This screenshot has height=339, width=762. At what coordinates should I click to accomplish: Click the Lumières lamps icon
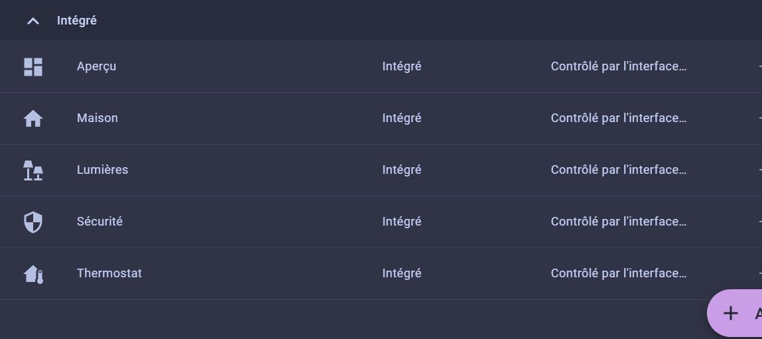pos(33,170)
